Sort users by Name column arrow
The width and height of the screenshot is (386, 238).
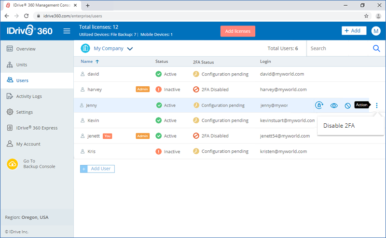click(x=97, y=62)
